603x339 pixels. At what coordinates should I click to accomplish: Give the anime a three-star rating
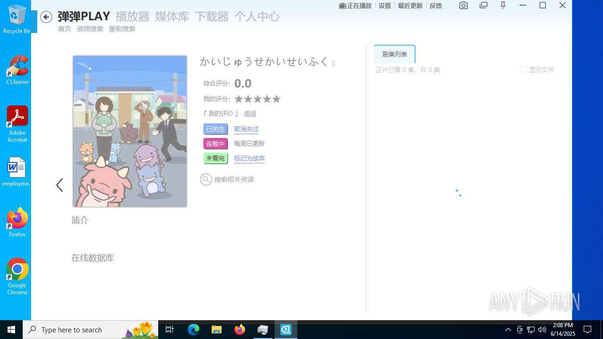pyautogui.click(x=257, y=99)
